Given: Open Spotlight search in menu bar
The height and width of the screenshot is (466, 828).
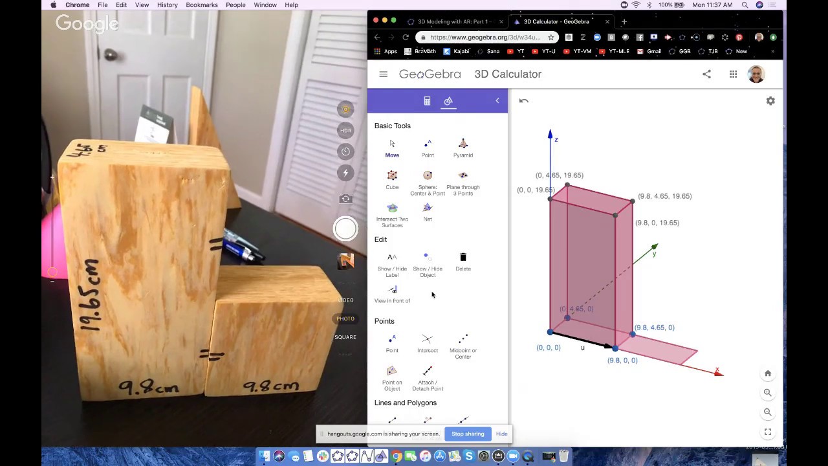Looking at the screenshot, I should click(x=745, y=5).
